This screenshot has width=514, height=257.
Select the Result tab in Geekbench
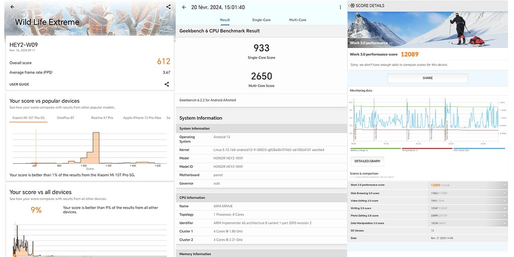click(x=225, y=20)
